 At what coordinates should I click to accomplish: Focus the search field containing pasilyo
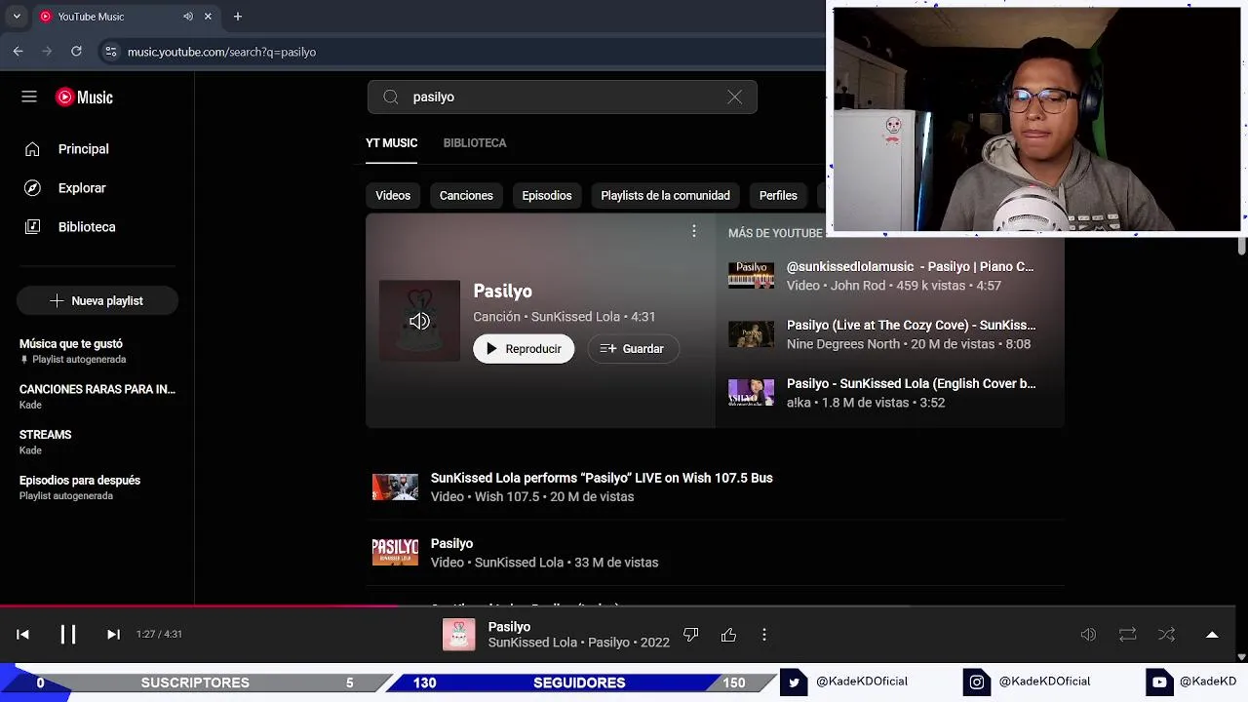click(563, 97)
